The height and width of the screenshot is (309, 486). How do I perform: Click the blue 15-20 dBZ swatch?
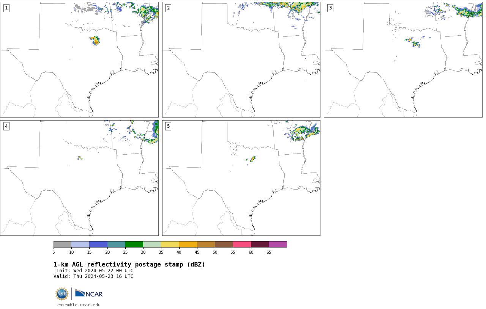click(98, 244)
